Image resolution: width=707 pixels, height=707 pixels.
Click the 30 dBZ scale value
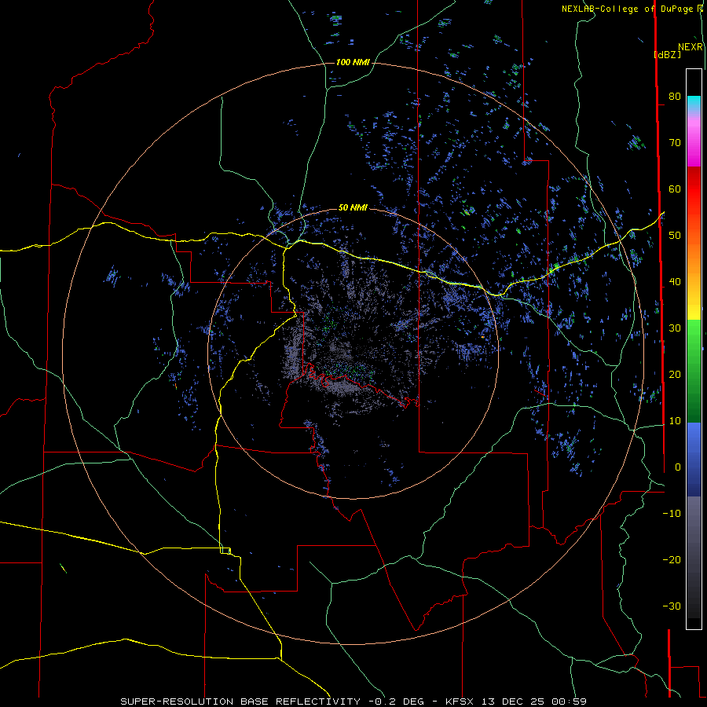(675, 328)
